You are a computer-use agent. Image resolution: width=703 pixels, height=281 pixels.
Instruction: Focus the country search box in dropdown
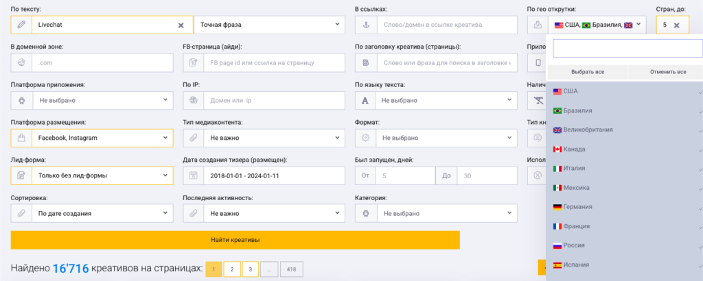point(627,49)
